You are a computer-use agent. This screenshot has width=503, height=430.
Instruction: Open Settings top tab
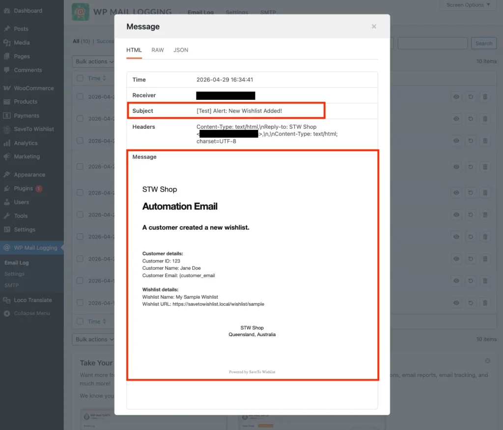coord(237,12)
